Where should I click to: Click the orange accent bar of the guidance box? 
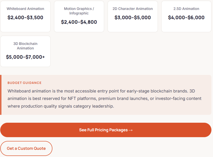click(x=1, y=95)
